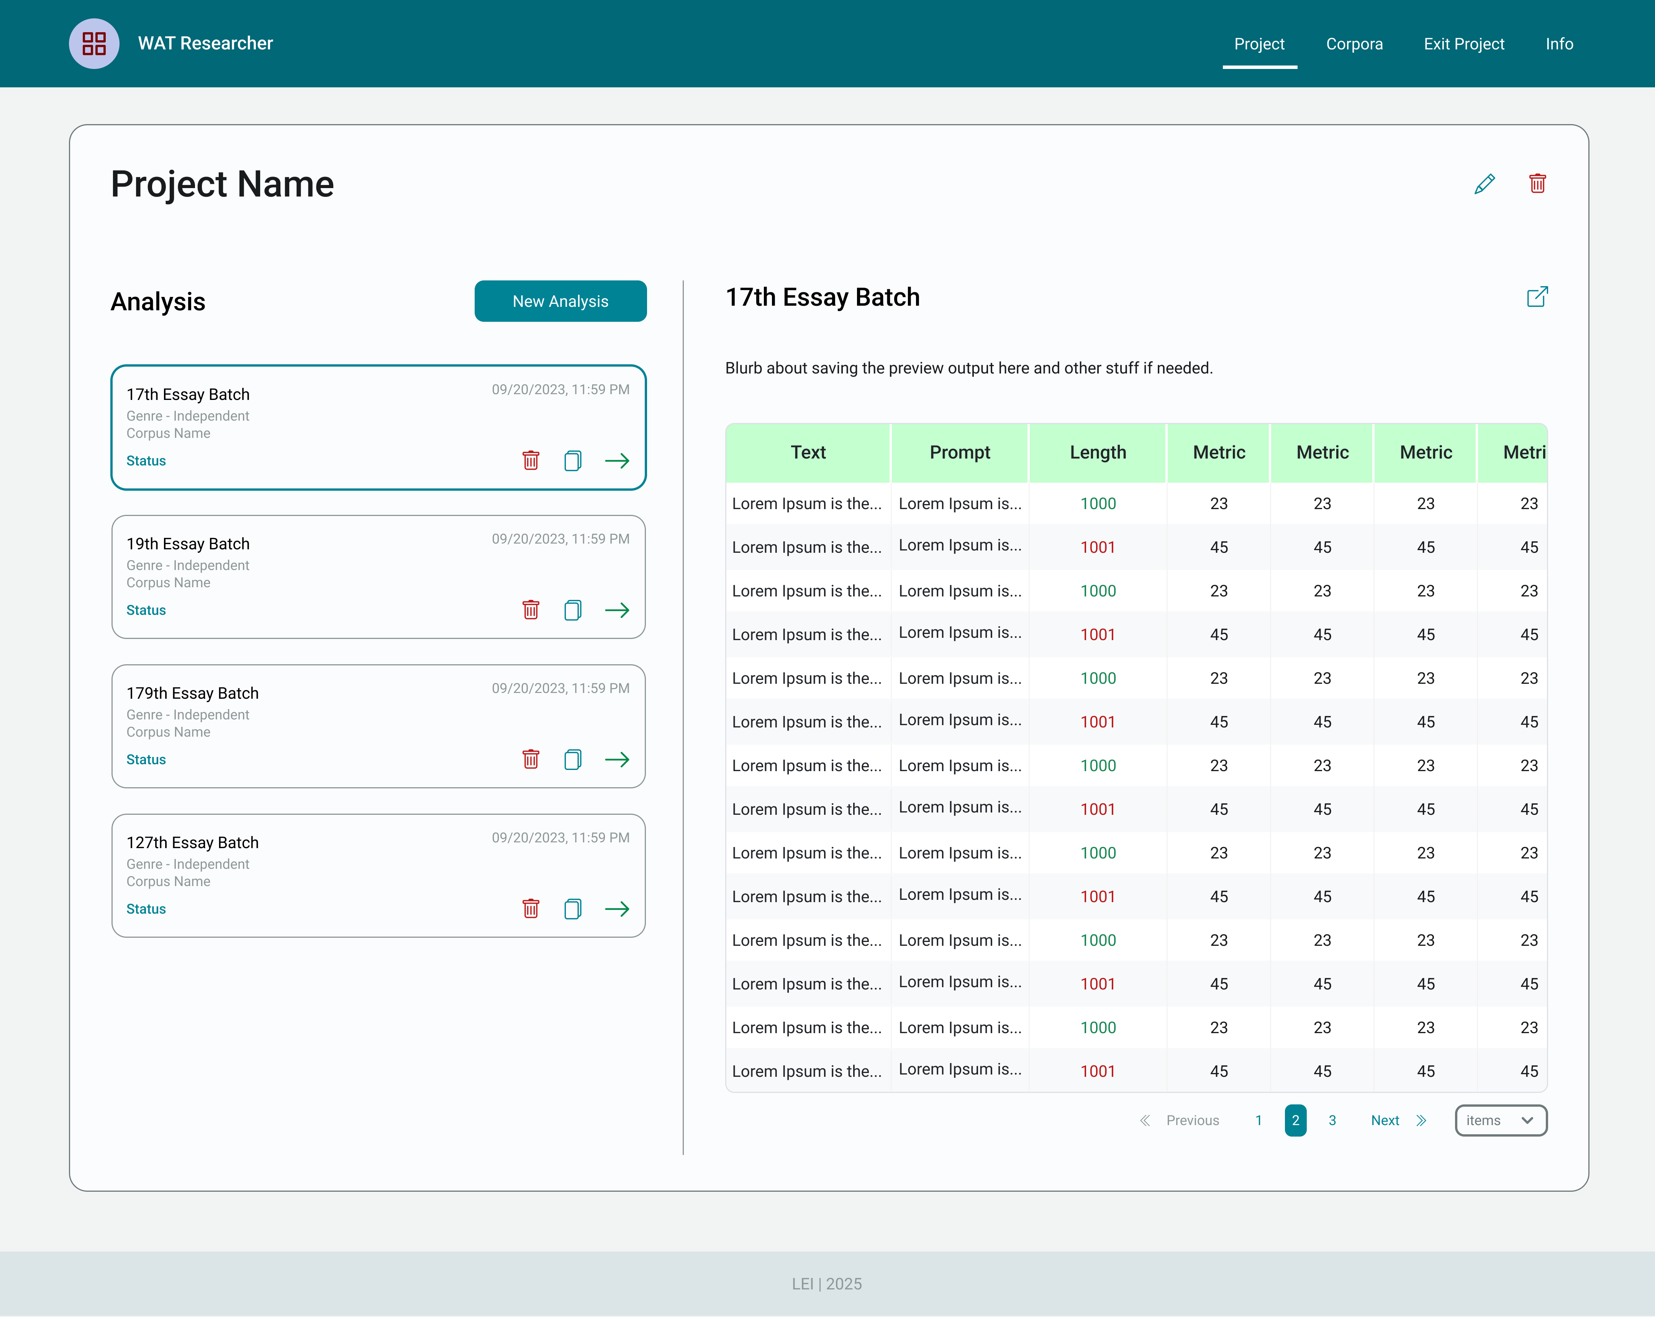Click the WAT Researcher logo icon

point(93,44)
